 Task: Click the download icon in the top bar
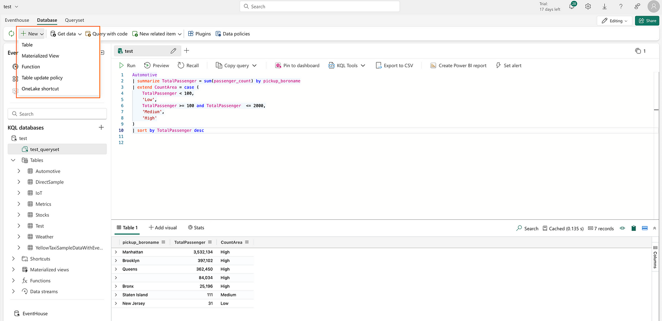click(605, 7)
